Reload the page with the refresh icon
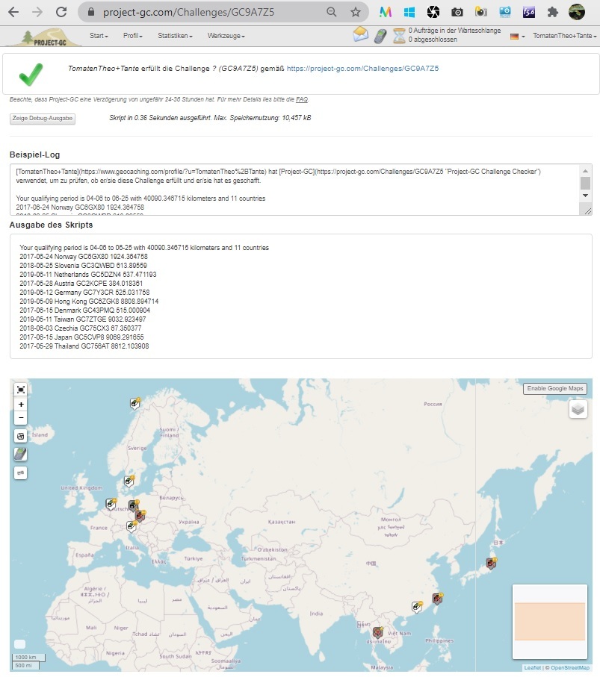Image resolution: width=600 pixels, height=677 pixels. coord(61,12)
